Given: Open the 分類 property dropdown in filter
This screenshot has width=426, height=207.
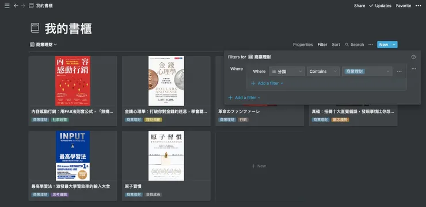Looking at the screenshot, I should (x=287, y=72).
